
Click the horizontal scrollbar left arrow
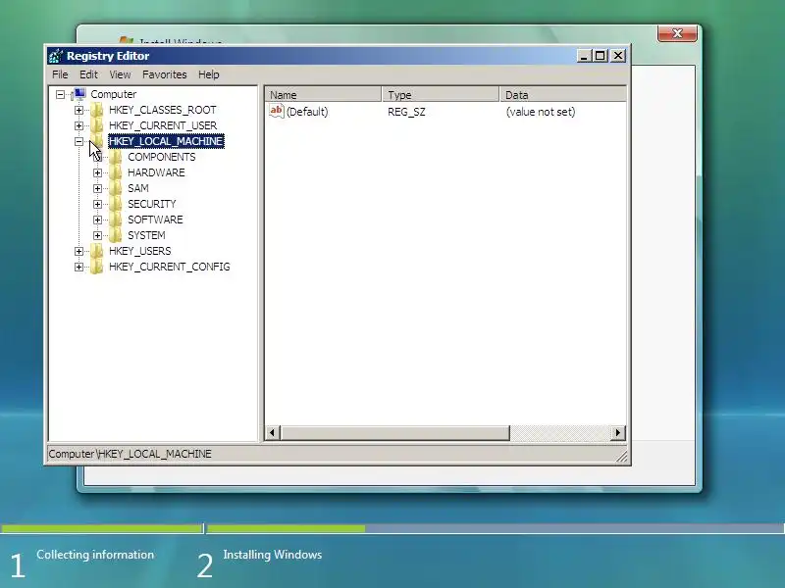point(273,432)
